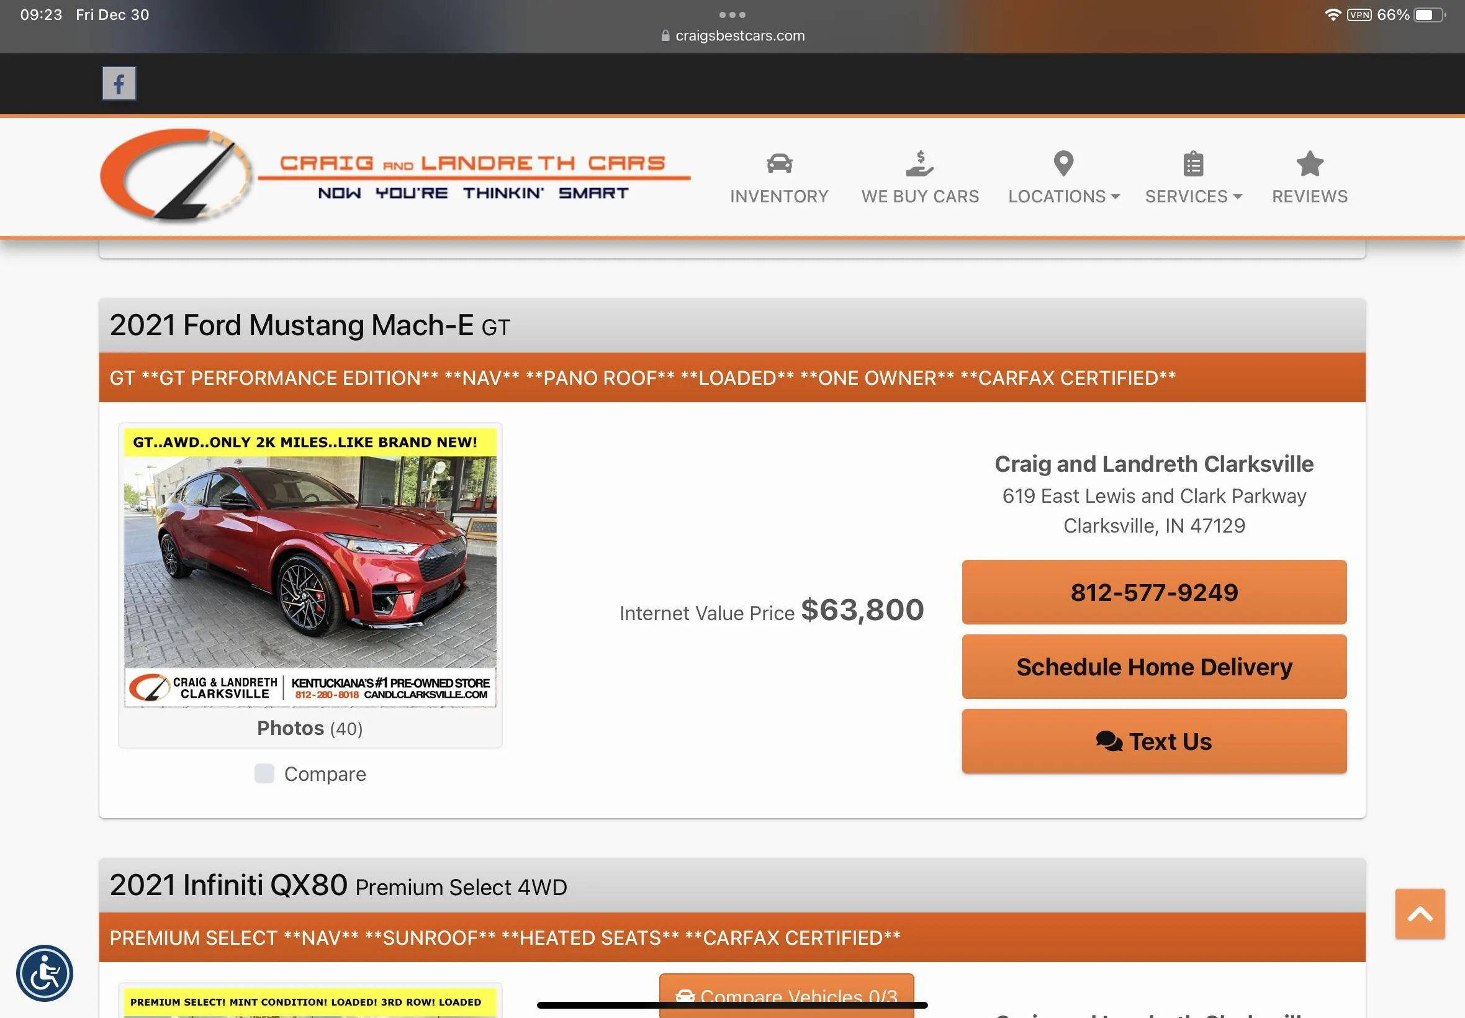Open the Facebook page icon
The image size is (1465, 1018).
[119, 83]
